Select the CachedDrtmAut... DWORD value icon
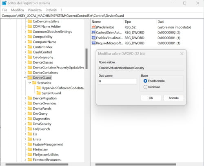Viewport: 204px width, 166px height. click(x=93, y=32)
